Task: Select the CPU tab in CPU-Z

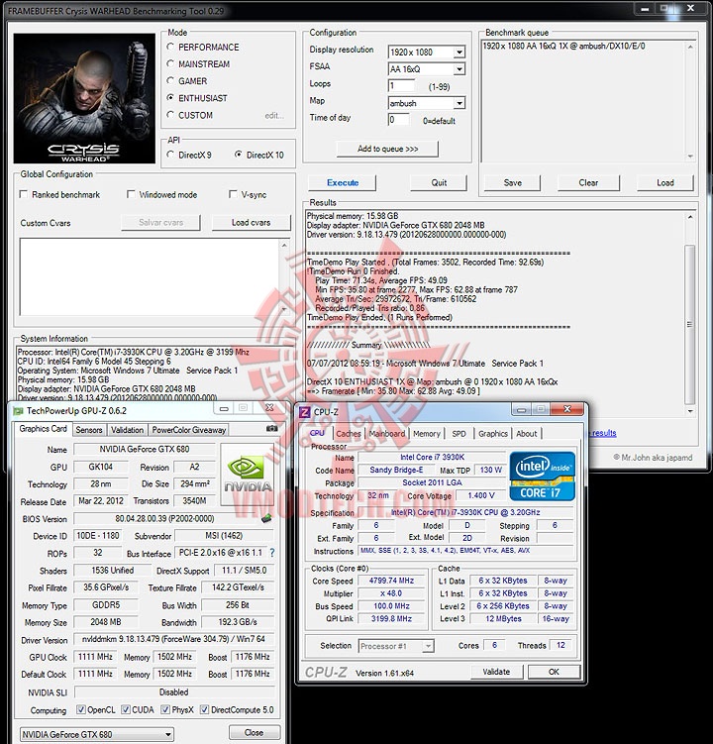Action: pos(317,433)
